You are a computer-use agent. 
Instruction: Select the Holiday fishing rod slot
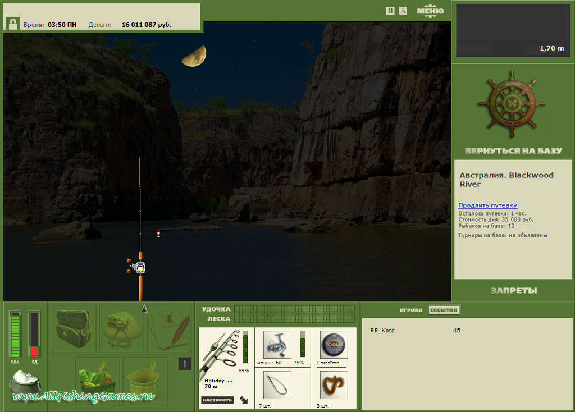pyautogui.click(x=227, y=368)
